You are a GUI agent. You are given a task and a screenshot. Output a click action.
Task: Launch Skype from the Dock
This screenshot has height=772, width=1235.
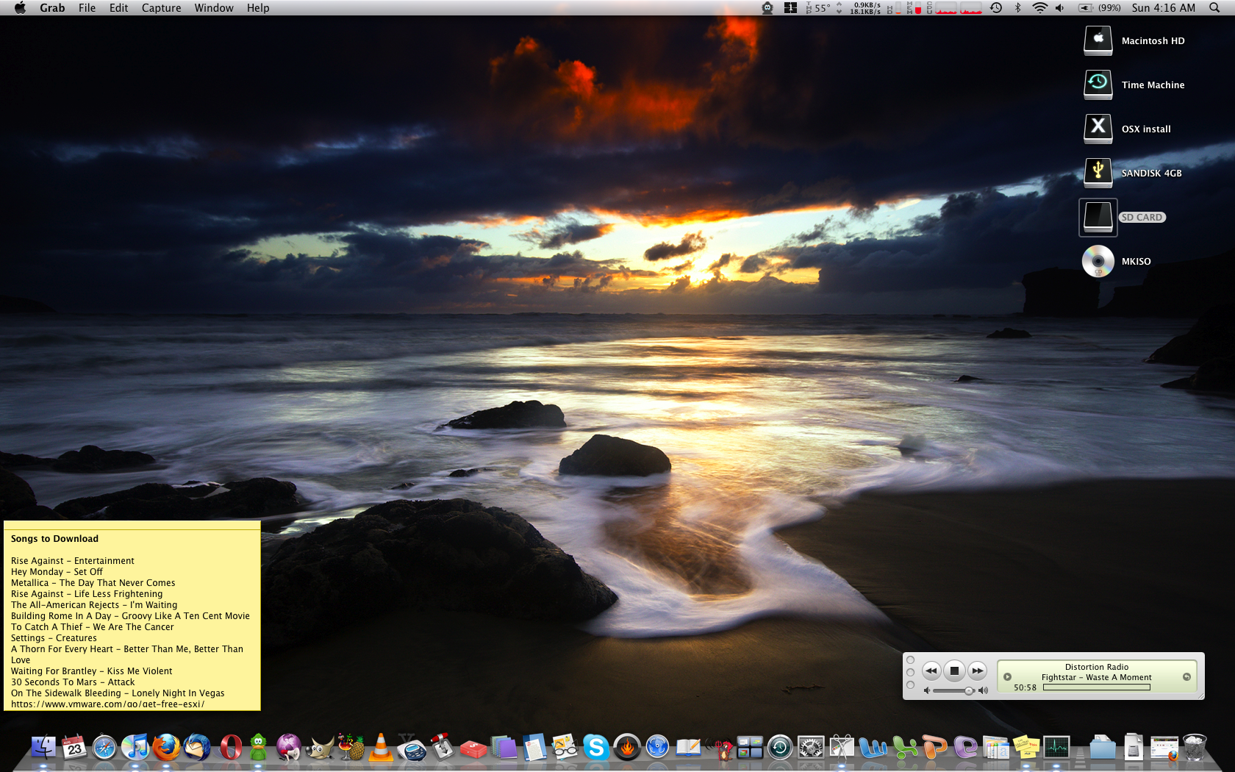[x=596, y=748]
